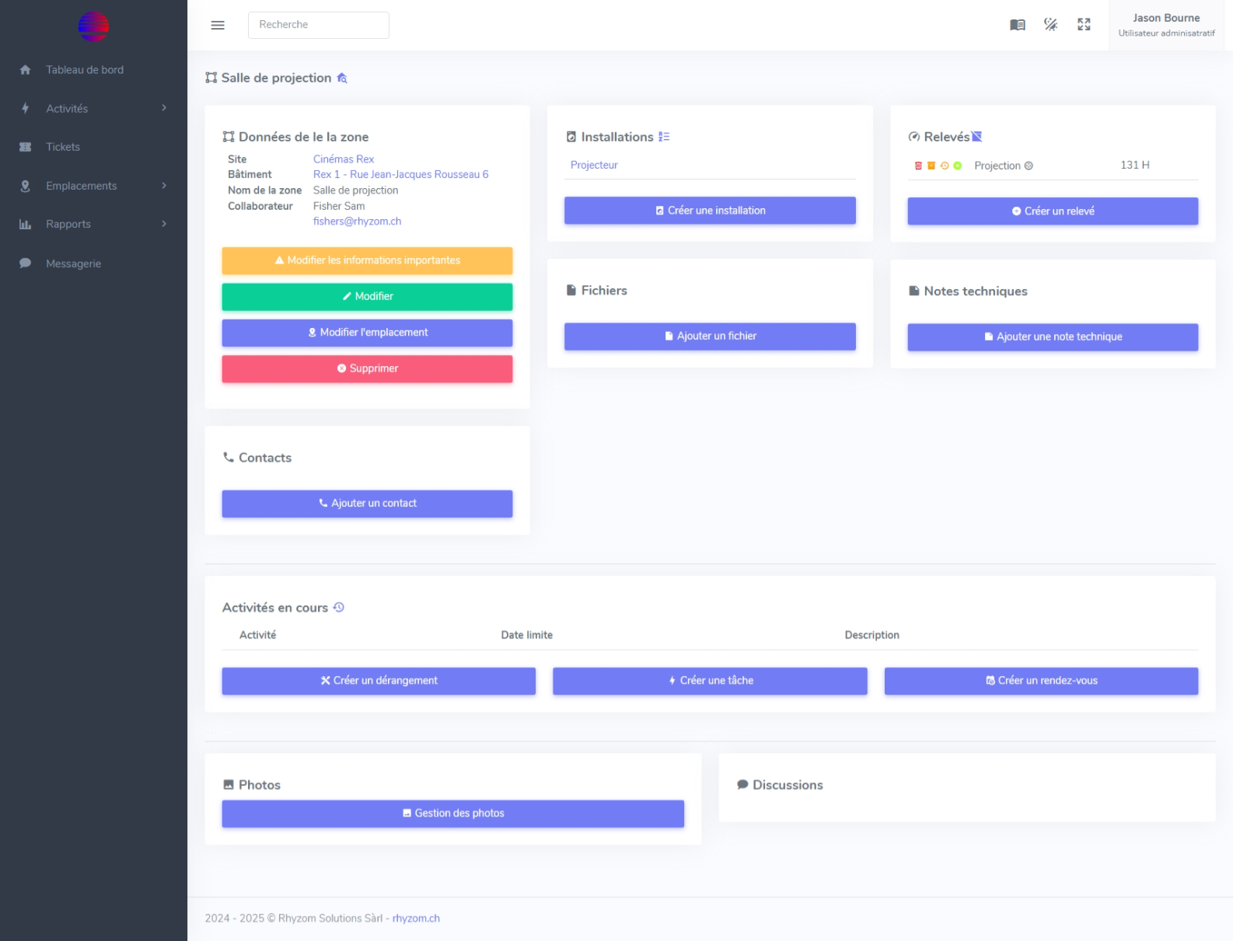1233x941 pixels.
Task: Click the list icon beside Installations heading
Action: click(x=664, y=137)
